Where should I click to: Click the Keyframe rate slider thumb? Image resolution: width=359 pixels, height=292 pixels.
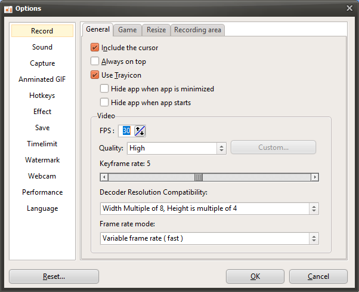[x=199, y=177]
